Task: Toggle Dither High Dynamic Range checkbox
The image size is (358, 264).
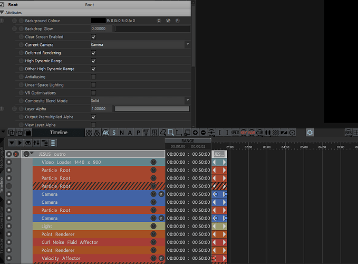Action: pyautogui.click(x=93, y=69)
